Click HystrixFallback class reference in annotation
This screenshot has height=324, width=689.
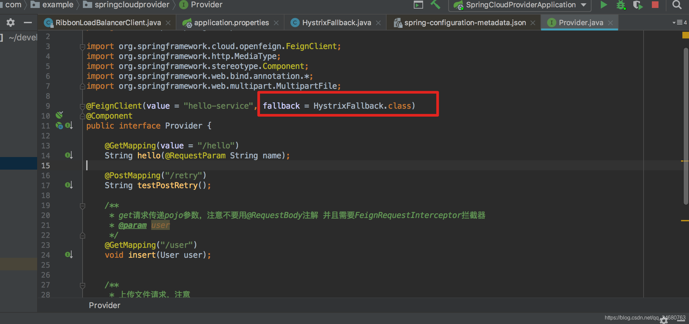(348, 106)
